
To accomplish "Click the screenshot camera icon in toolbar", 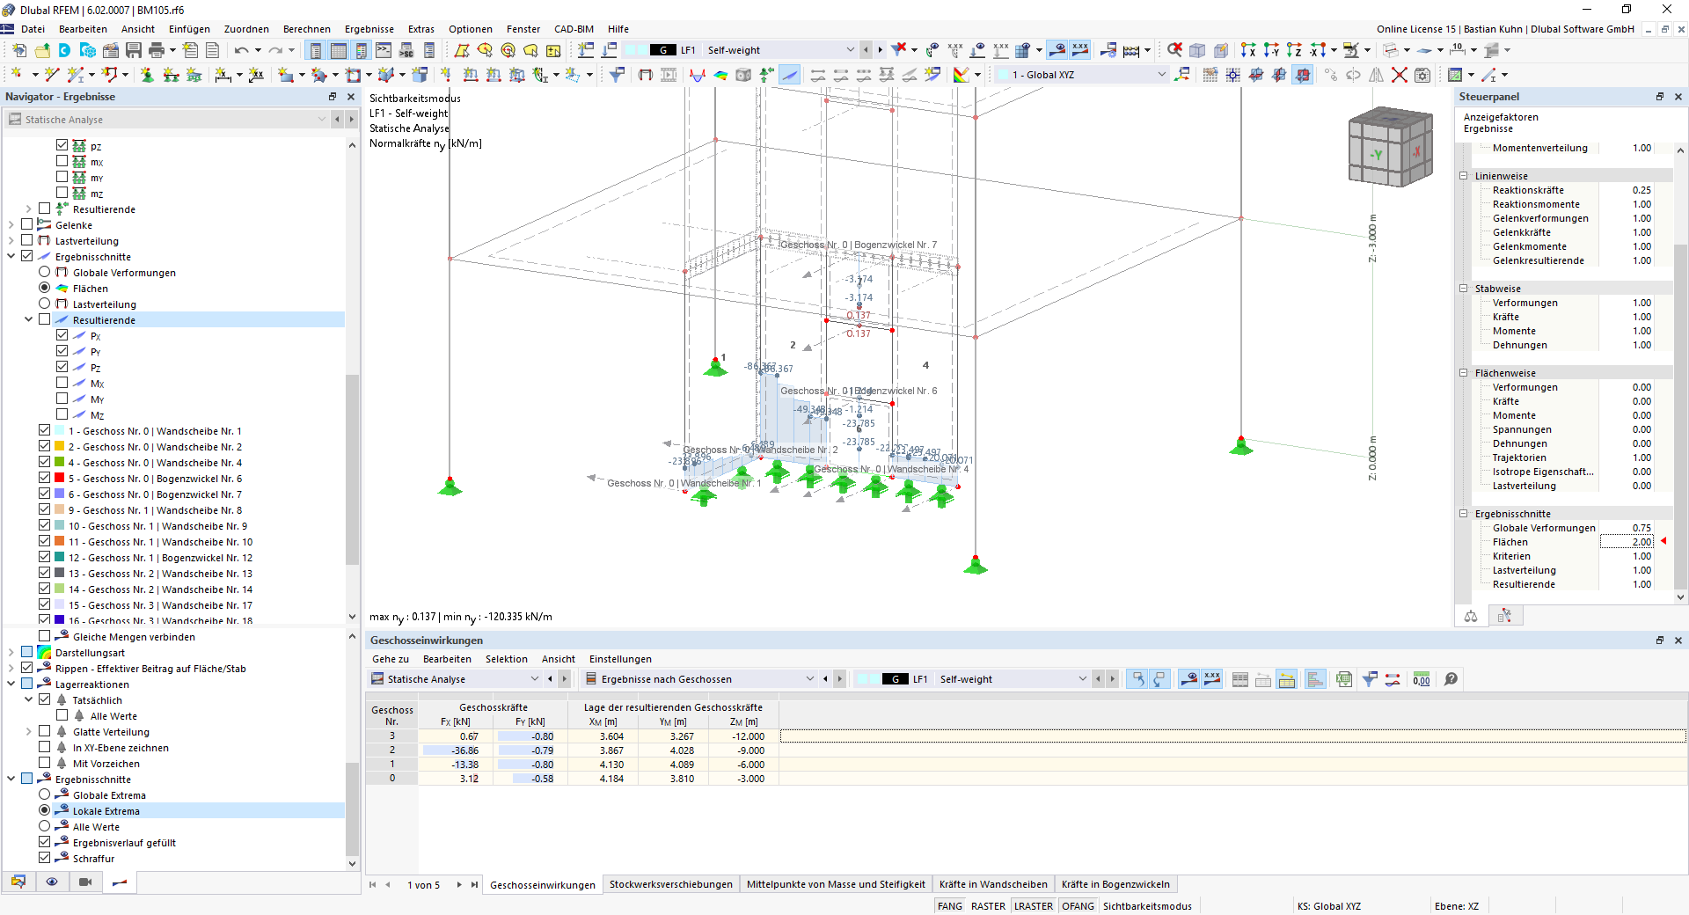I will 1422,75.
